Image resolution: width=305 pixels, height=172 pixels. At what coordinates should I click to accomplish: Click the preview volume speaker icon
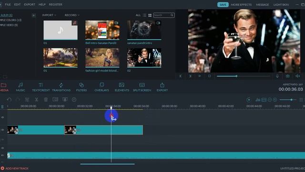point(297,76)
